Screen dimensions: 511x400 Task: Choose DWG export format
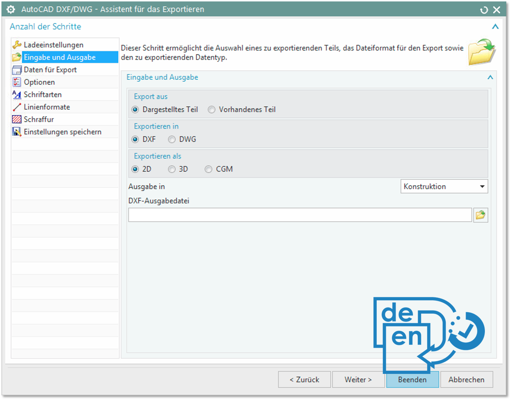172,139
